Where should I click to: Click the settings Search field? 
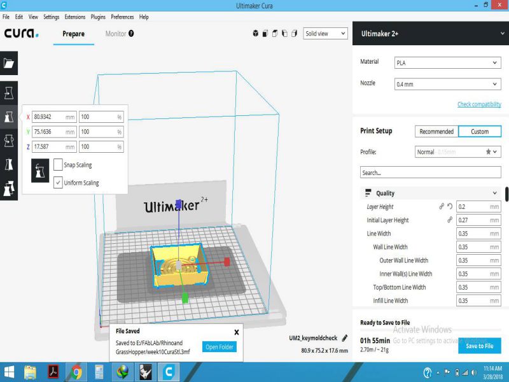pos(431,173)
